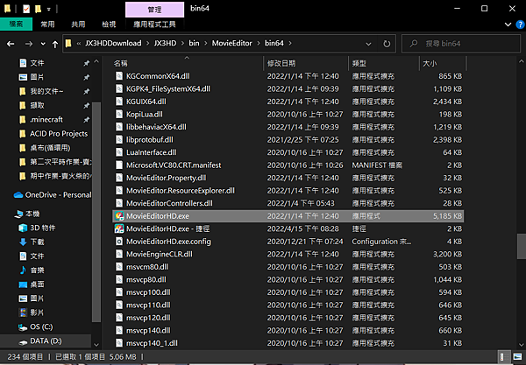Screen dimensions: 526x365
Task: Expand the ribbon with chevron arrow
Action: tap(508, 25)
